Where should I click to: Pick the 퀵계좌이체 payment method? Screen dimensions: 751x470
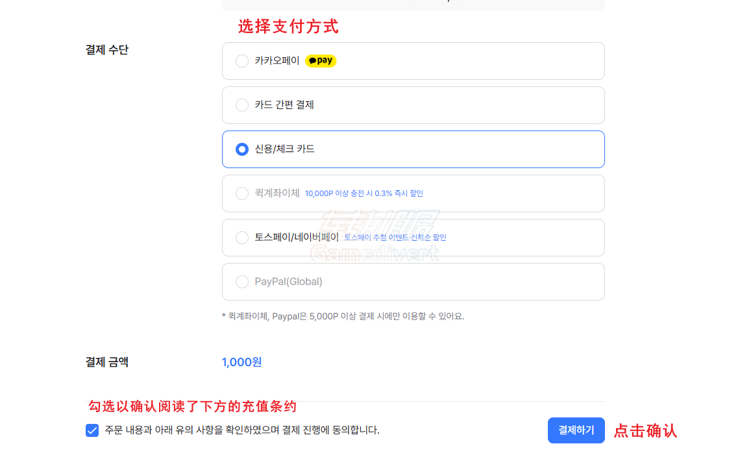coord(241,193)
